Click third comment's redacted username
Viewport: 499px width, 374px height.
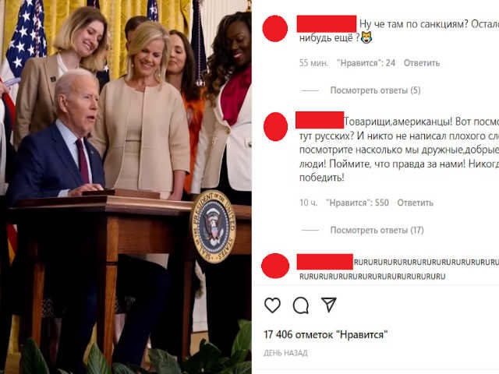click(x=325, y=262)
